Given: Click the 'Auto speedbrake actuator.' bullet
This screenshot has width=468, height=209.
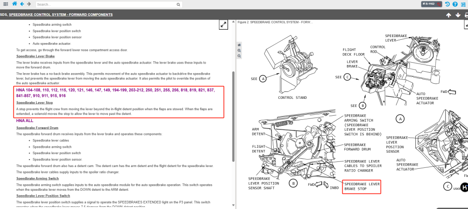Looking at the screenshot, I should pos(52,43).
